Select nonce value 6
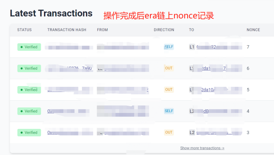 [248, 69]
